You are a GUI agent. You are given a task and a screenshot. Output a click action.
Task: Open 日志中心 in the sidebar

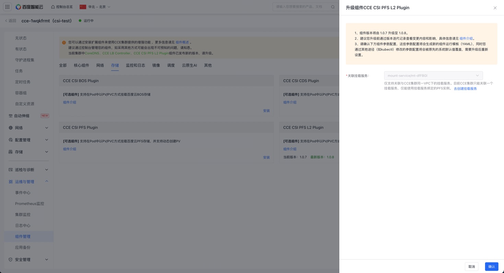pyautogui.click(x=23, y=225)
